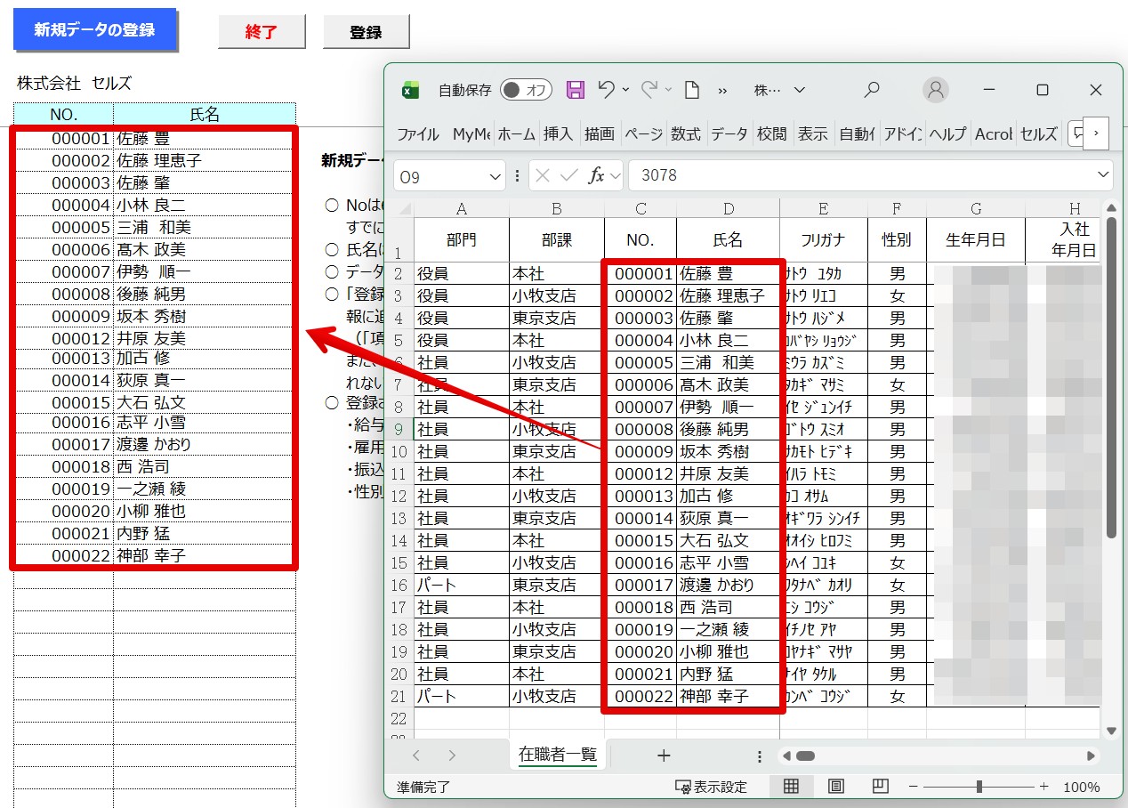The height and width of the screenshot is (808, 1128).
Task: Select the 在職者一覧 sheet tab
Action: tap(557, 755)
